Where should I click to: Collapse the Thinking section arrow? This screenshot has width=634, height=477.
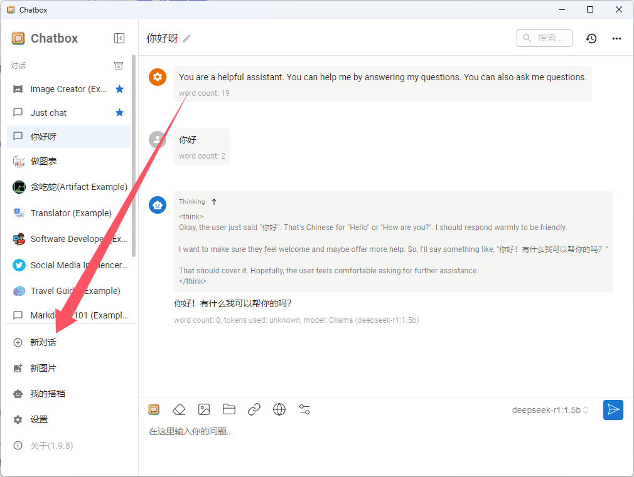214,202
